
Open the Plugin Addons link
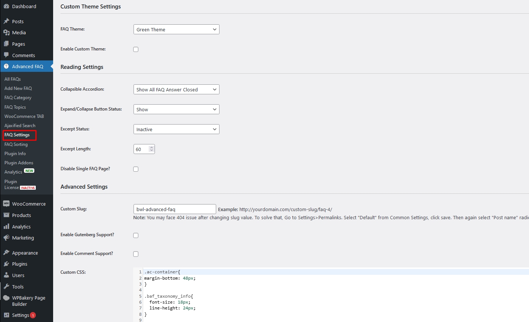click(x=19, y=163)
